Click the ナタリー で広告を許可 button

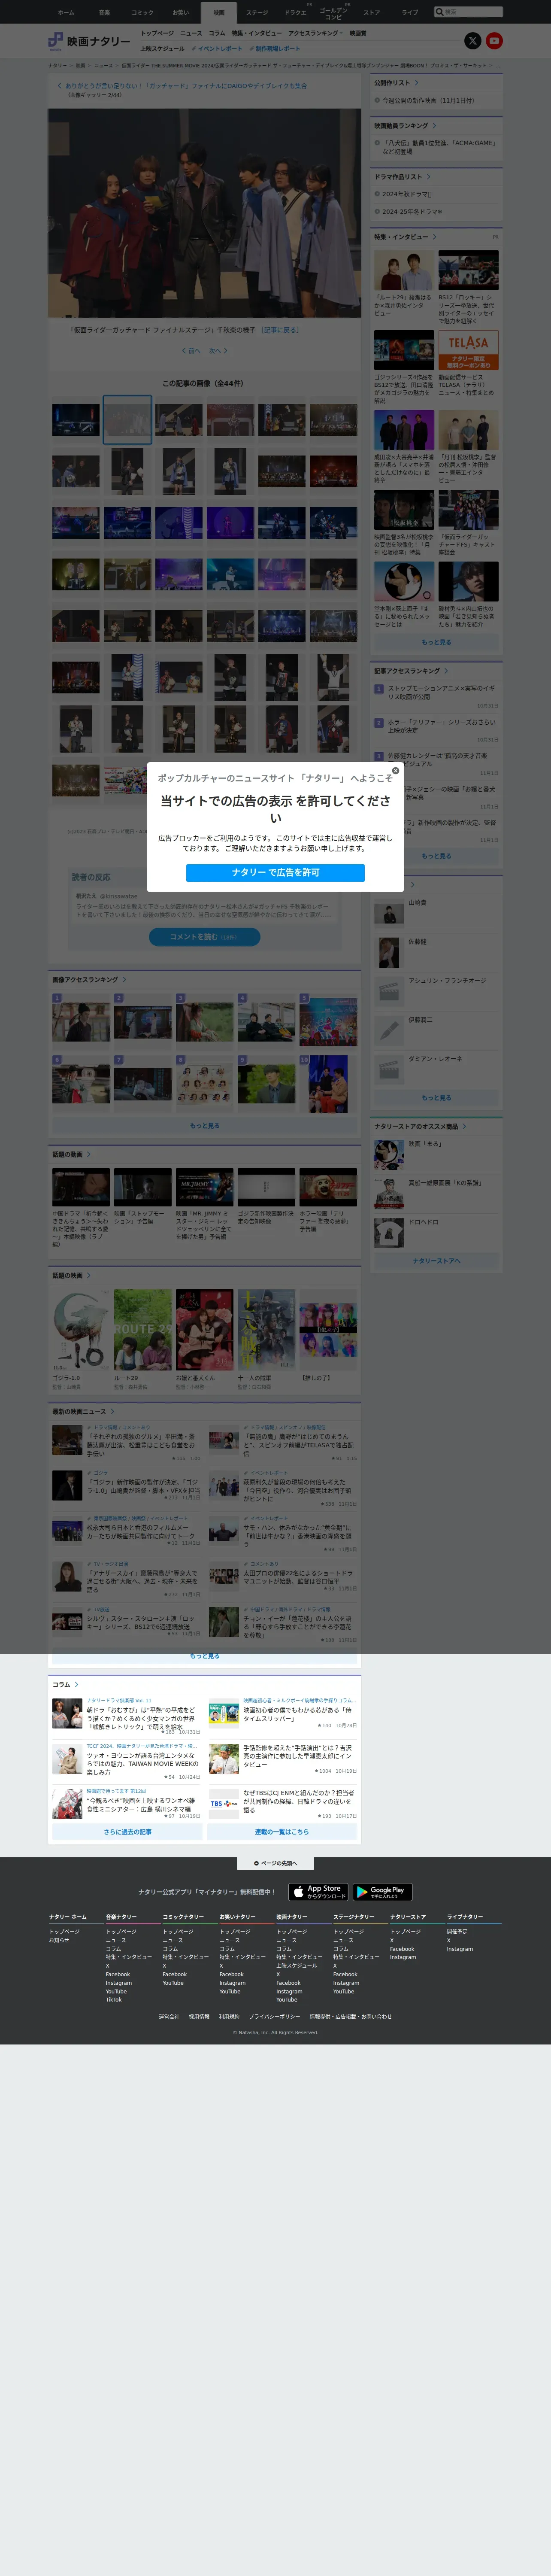click(x=275, y=872)
